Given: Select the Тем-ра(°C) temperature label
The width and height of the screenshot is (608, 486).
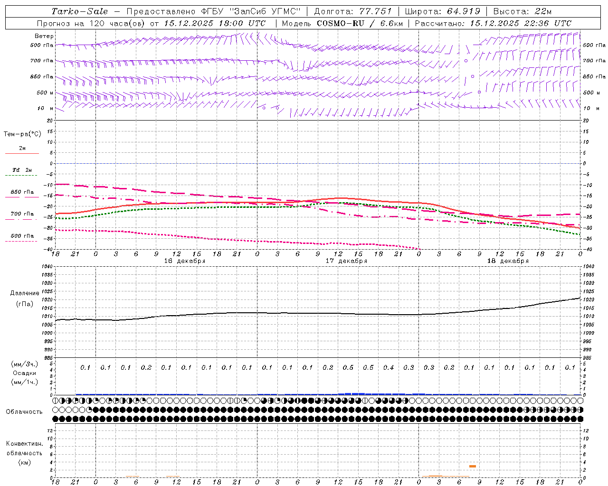Looking at the screenshot, I should (x=22, y=134).
